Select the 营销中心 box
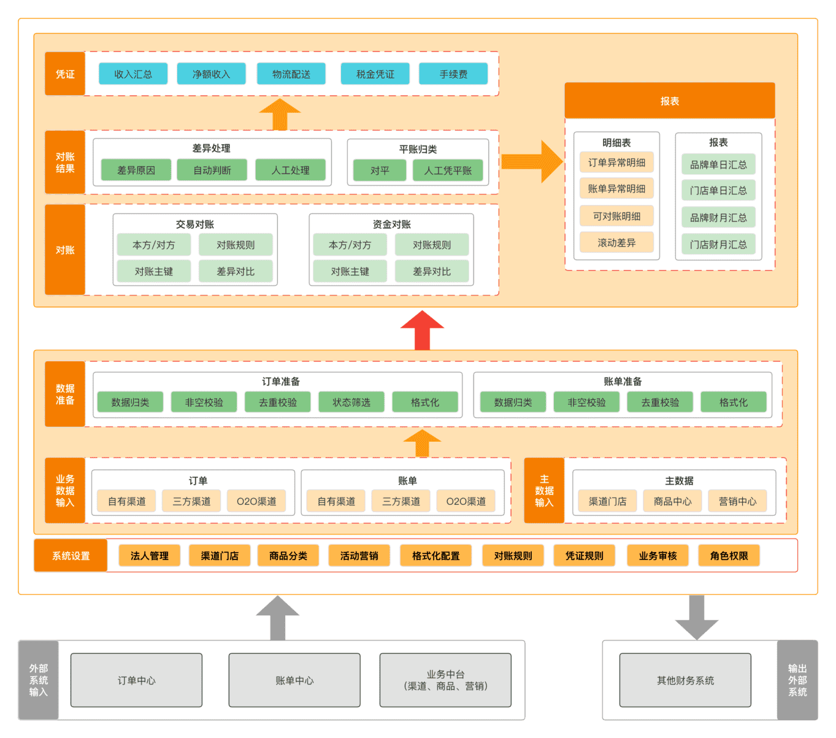836x738 pixels. point(738,501)
